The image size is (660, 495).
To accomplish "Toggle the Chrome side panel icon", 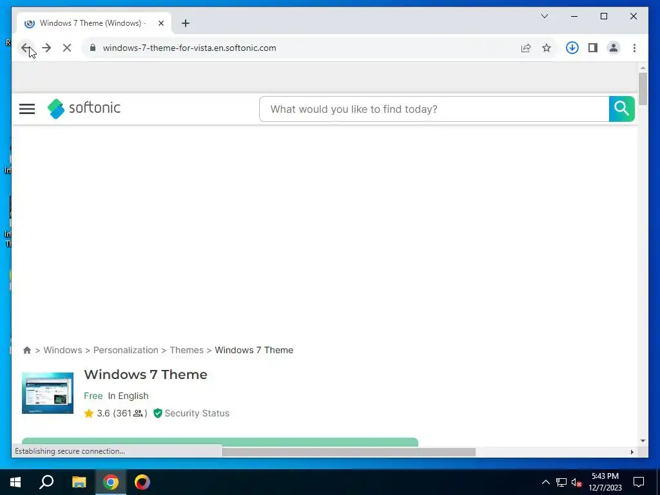I will pyautogui.click(x=593, y=48).
